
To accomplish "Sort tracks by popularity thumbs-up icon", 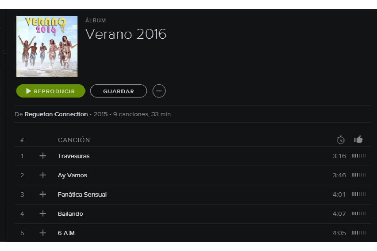I will [x=358, y=139].
